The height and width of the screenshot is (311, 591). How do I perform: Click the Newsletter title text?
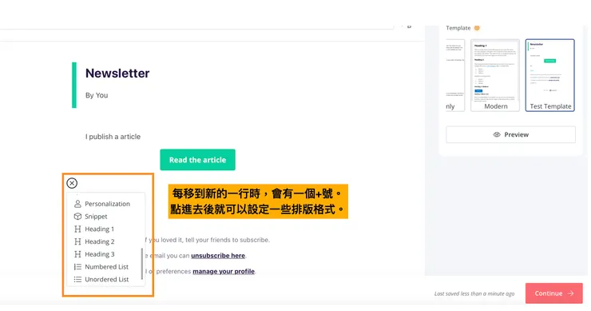click(117, 74)
